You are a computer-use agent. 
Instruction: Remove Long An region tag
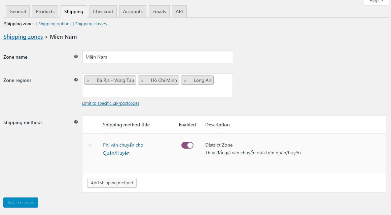(x=185, y=81)
